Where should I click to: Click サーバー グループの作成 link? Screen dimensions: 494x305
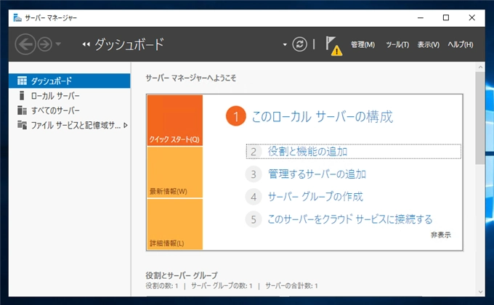pyautogui.click(x=315, y=197)
